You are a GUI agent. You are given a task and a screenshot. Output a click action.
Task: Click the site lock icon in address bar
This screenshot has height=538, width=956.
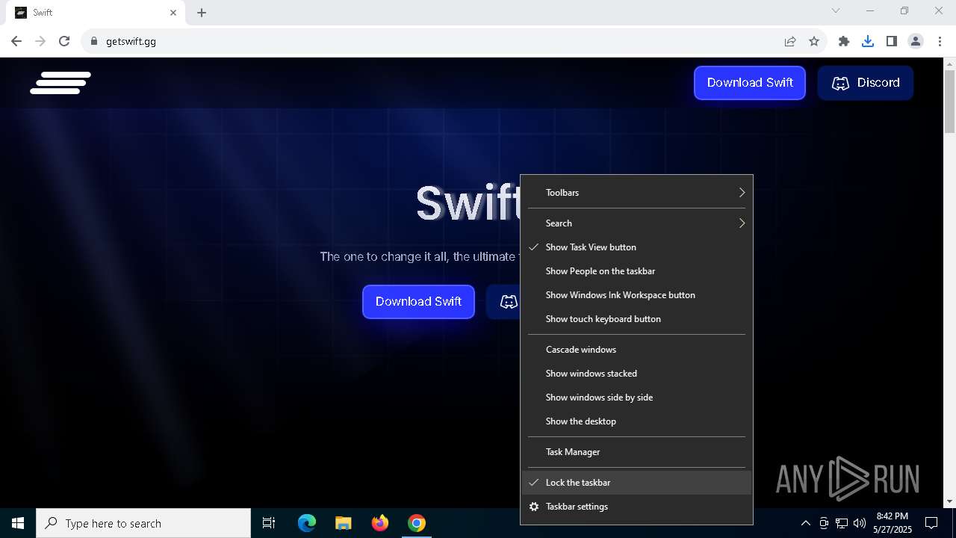93,41
